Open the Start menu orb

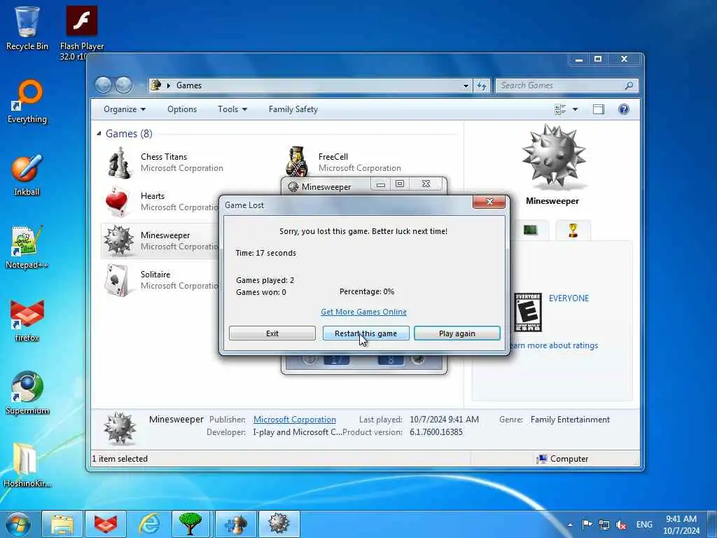[18, 524]
